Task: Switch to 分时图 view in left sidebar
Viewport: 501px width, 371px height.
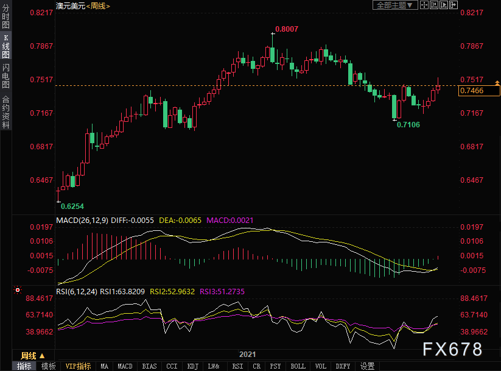Action: (x=5, y=18)
